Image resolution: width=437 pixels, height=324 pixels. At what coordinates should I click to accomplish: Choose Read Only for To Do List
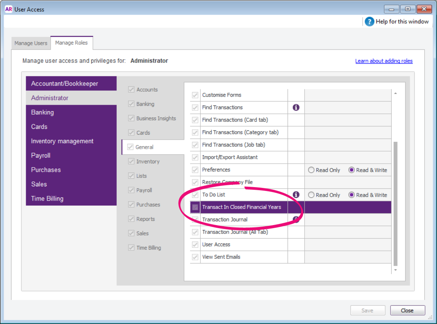click(311, 195)
